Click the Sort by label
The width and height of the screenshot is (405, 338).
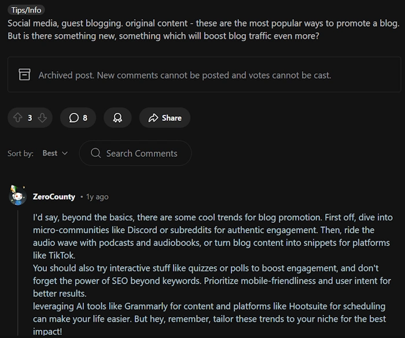click(20, 153)
